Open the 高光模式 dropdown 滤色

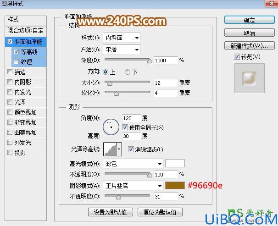point(133,164)
